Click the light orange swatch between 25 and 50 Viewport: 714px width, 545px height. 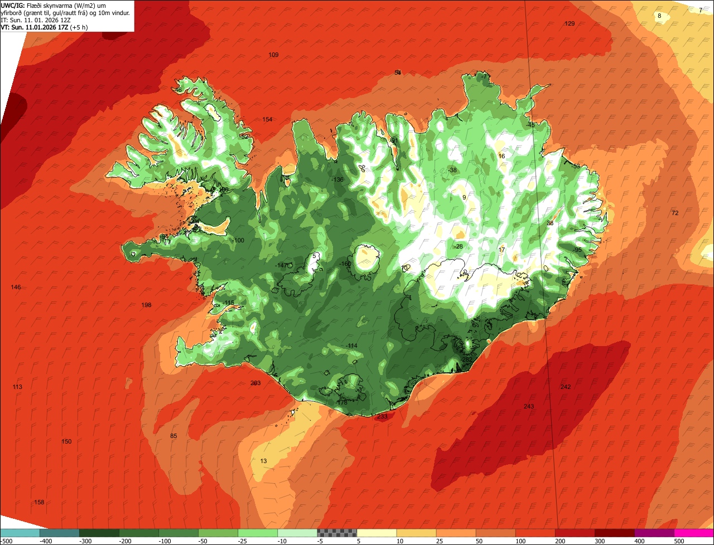(456, 533)
